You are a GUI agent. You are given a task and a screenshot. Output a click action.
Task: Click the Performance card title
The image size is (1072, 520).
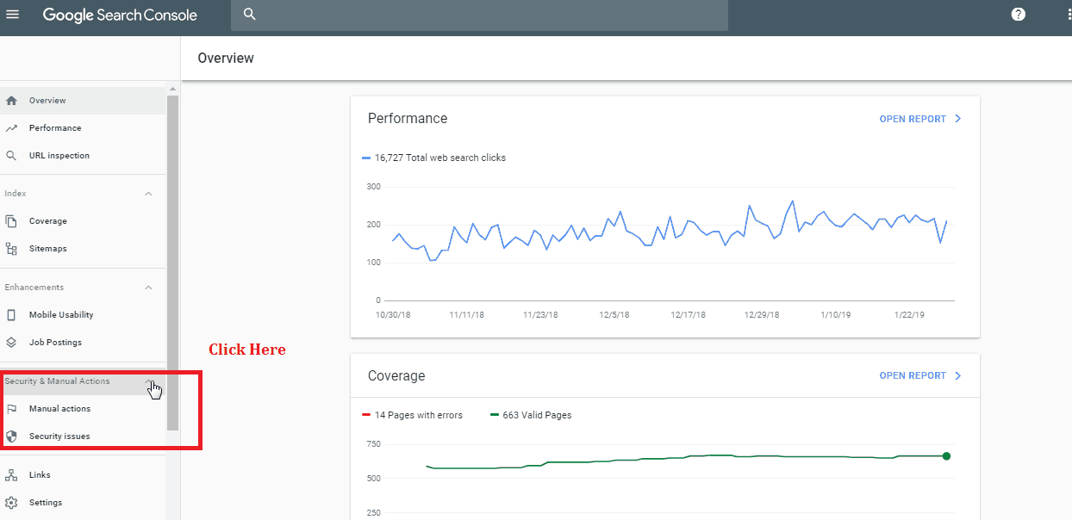tap(408, 119)
